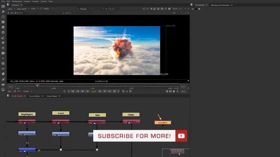Open the Cache menu

click(44, 1)
